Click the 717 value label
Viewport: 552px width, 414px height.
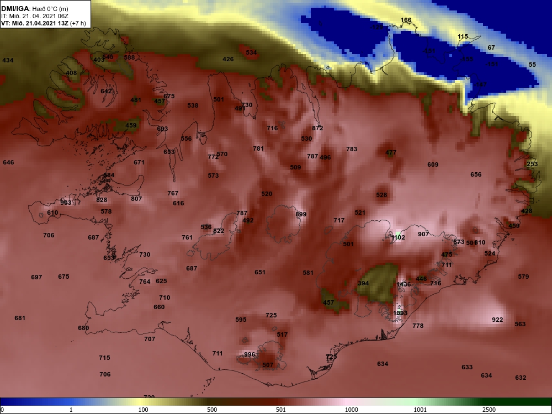point(339,220)
